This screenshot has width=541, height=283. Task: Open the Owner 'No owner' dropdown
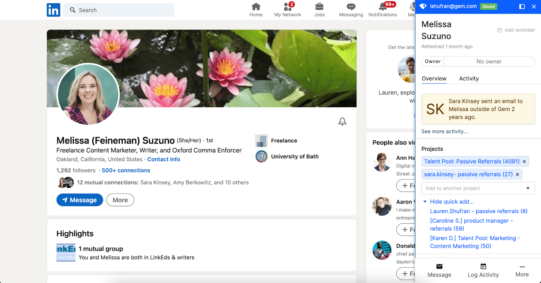tap(489, 62)
